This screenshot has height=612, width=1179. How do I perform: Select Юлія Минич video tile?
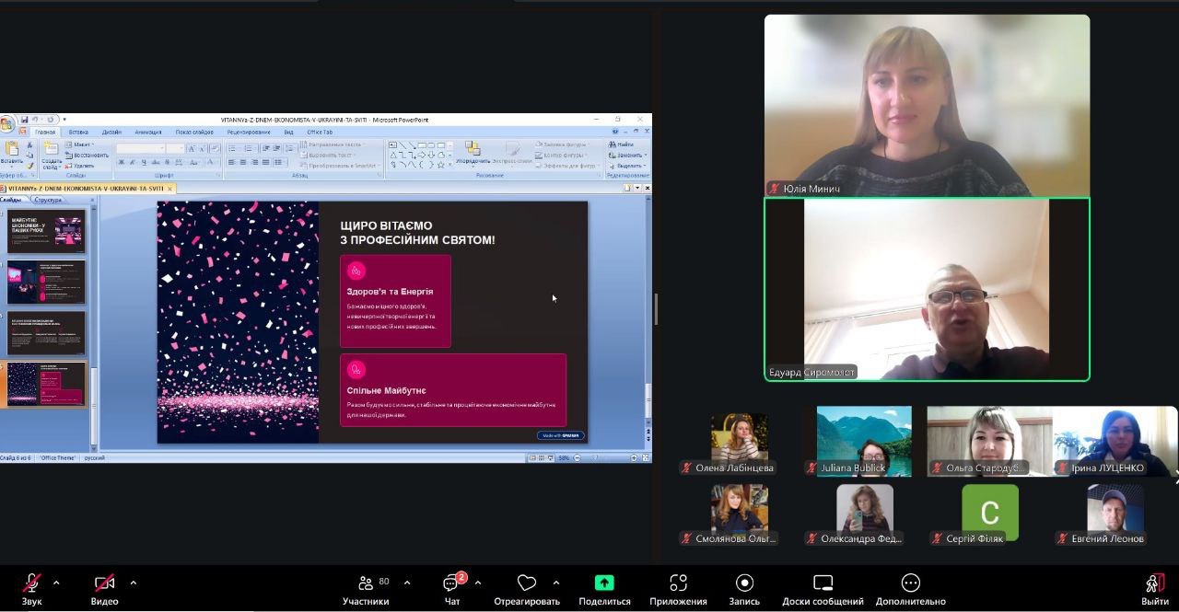pos(927,105)
